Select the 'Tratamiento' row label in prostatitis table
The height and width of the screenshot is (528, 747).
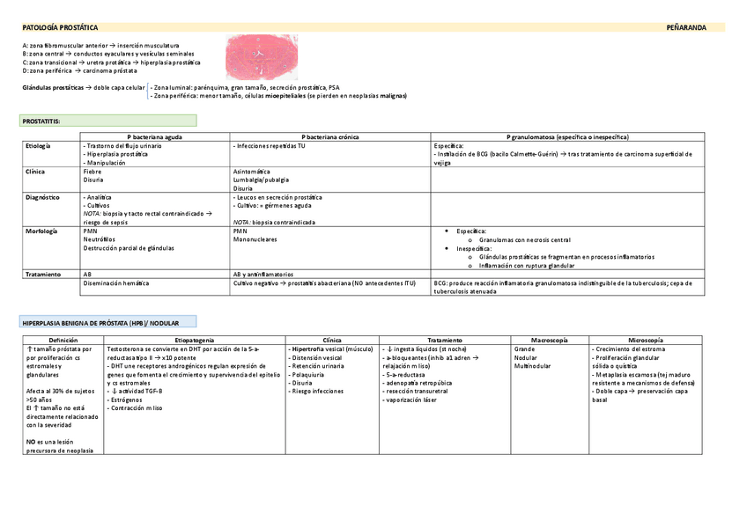point(43,275)
